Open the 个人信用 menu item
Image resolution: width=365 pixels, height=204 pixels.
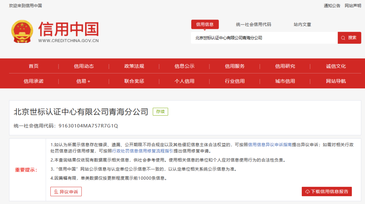coord(184,81)
